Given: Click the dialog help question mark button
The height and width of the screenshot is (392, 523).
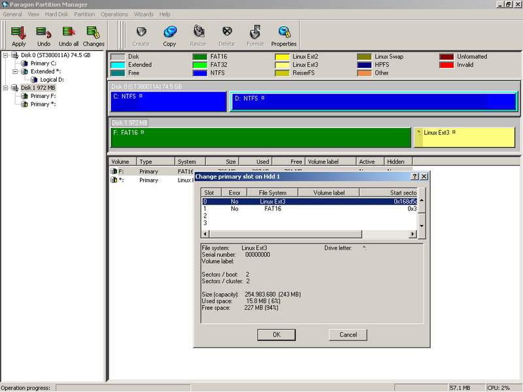Looking at the screenshot, I should click(414, 176).
